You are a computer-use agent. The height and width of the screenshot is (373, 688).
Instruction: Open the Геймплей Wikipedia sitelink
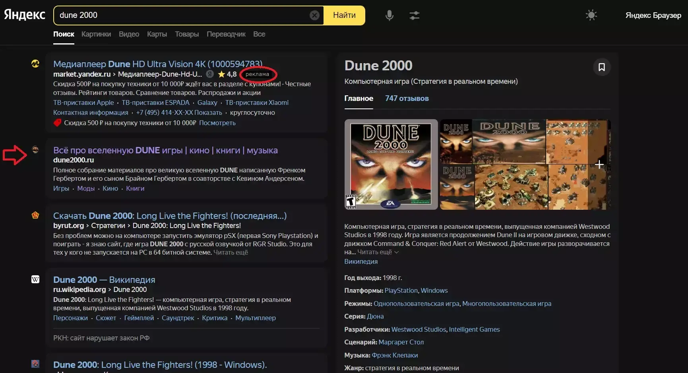pyautogui.click(x=139, y=318)
